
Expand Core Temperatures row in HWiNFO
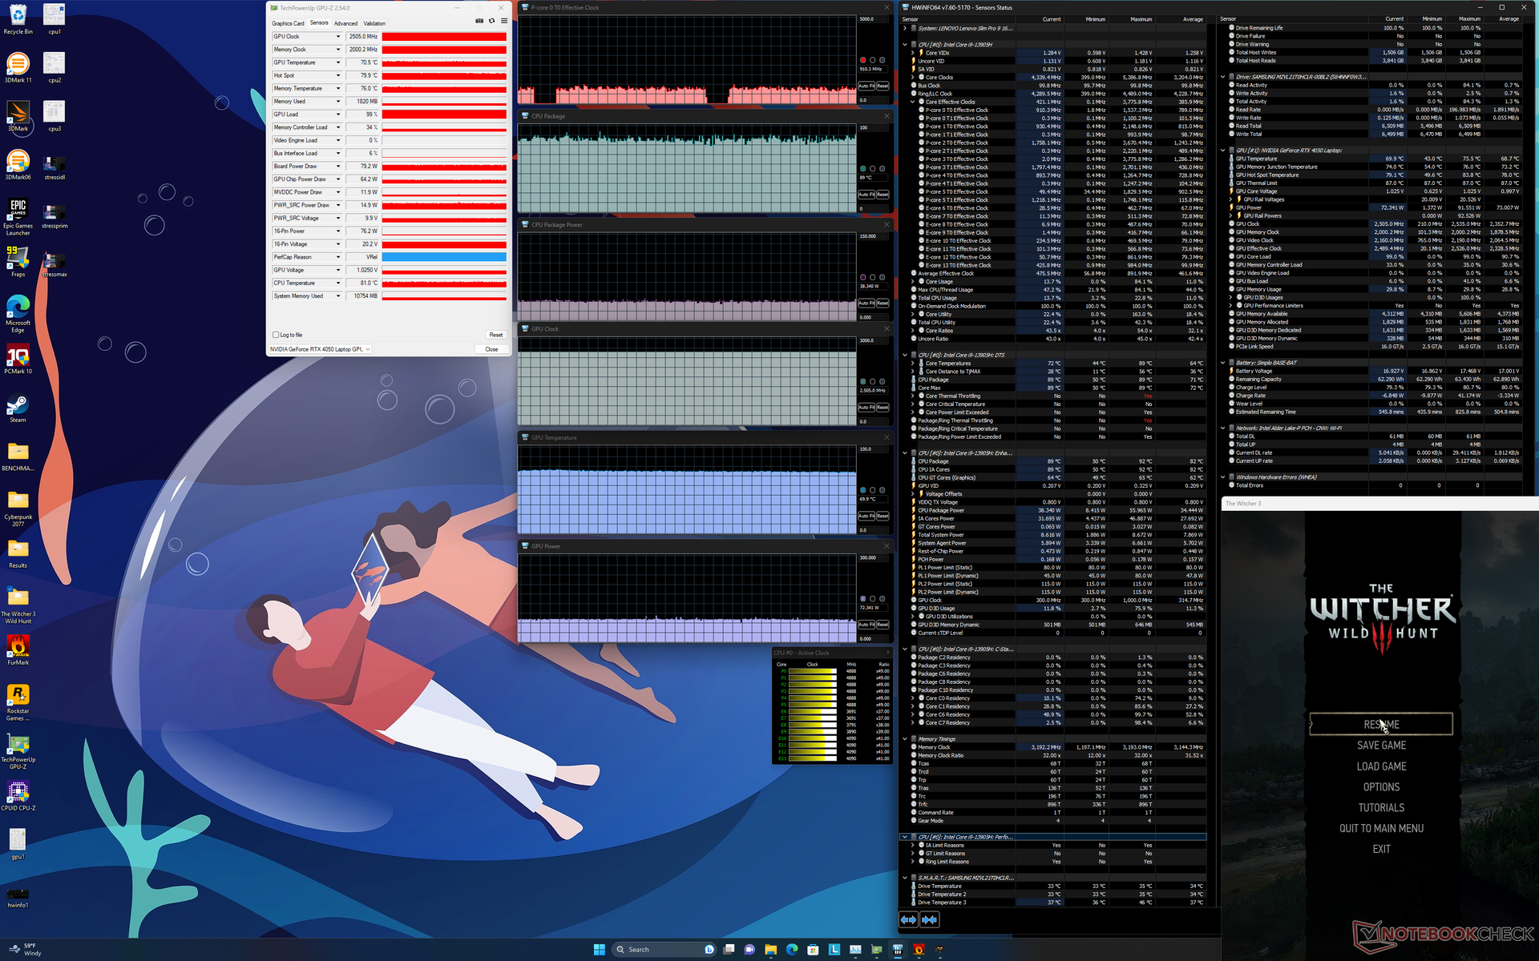click(x=912, y=363)
